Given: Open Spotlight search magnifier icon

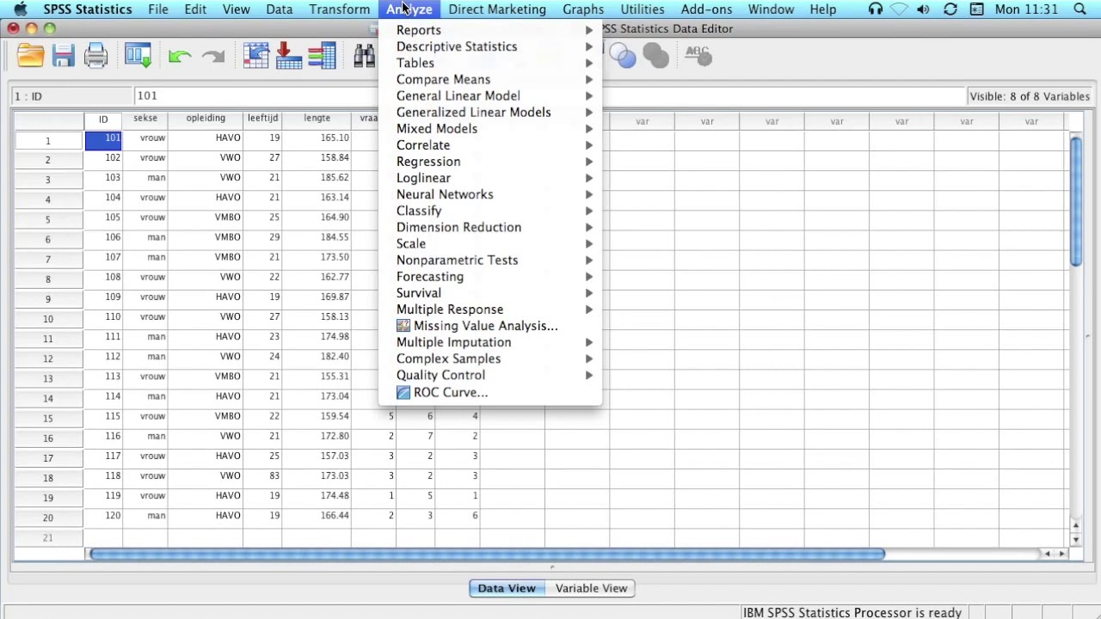Looking at the screenshot, I should pyautogui.click(x=1080, y=9).
